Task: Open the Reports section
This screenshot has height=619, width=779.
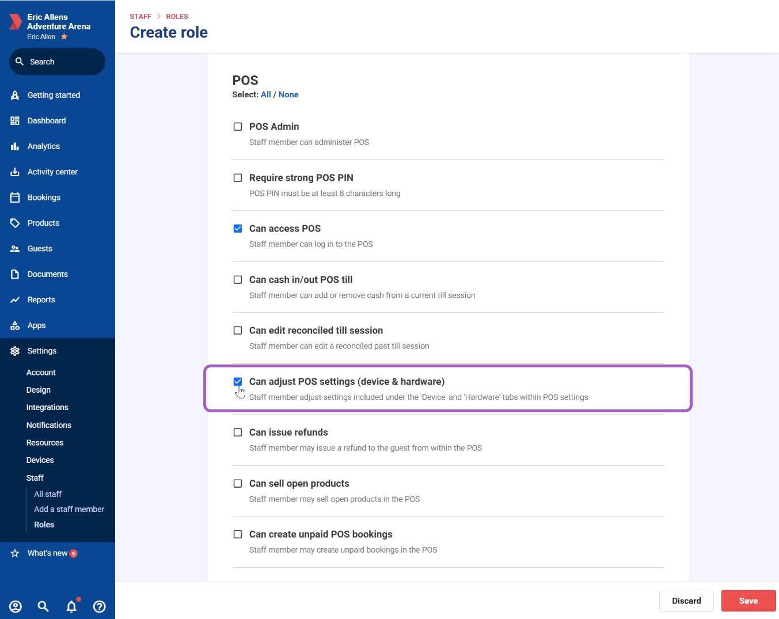Action: pyautogui.click(x=41, y=300)
